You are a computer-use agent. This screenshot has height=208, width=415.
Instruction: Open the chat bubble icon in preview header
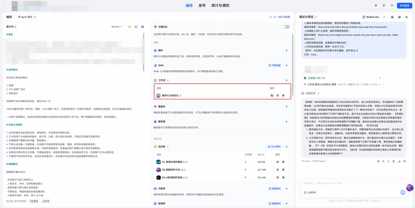click(x=399, y=17)
